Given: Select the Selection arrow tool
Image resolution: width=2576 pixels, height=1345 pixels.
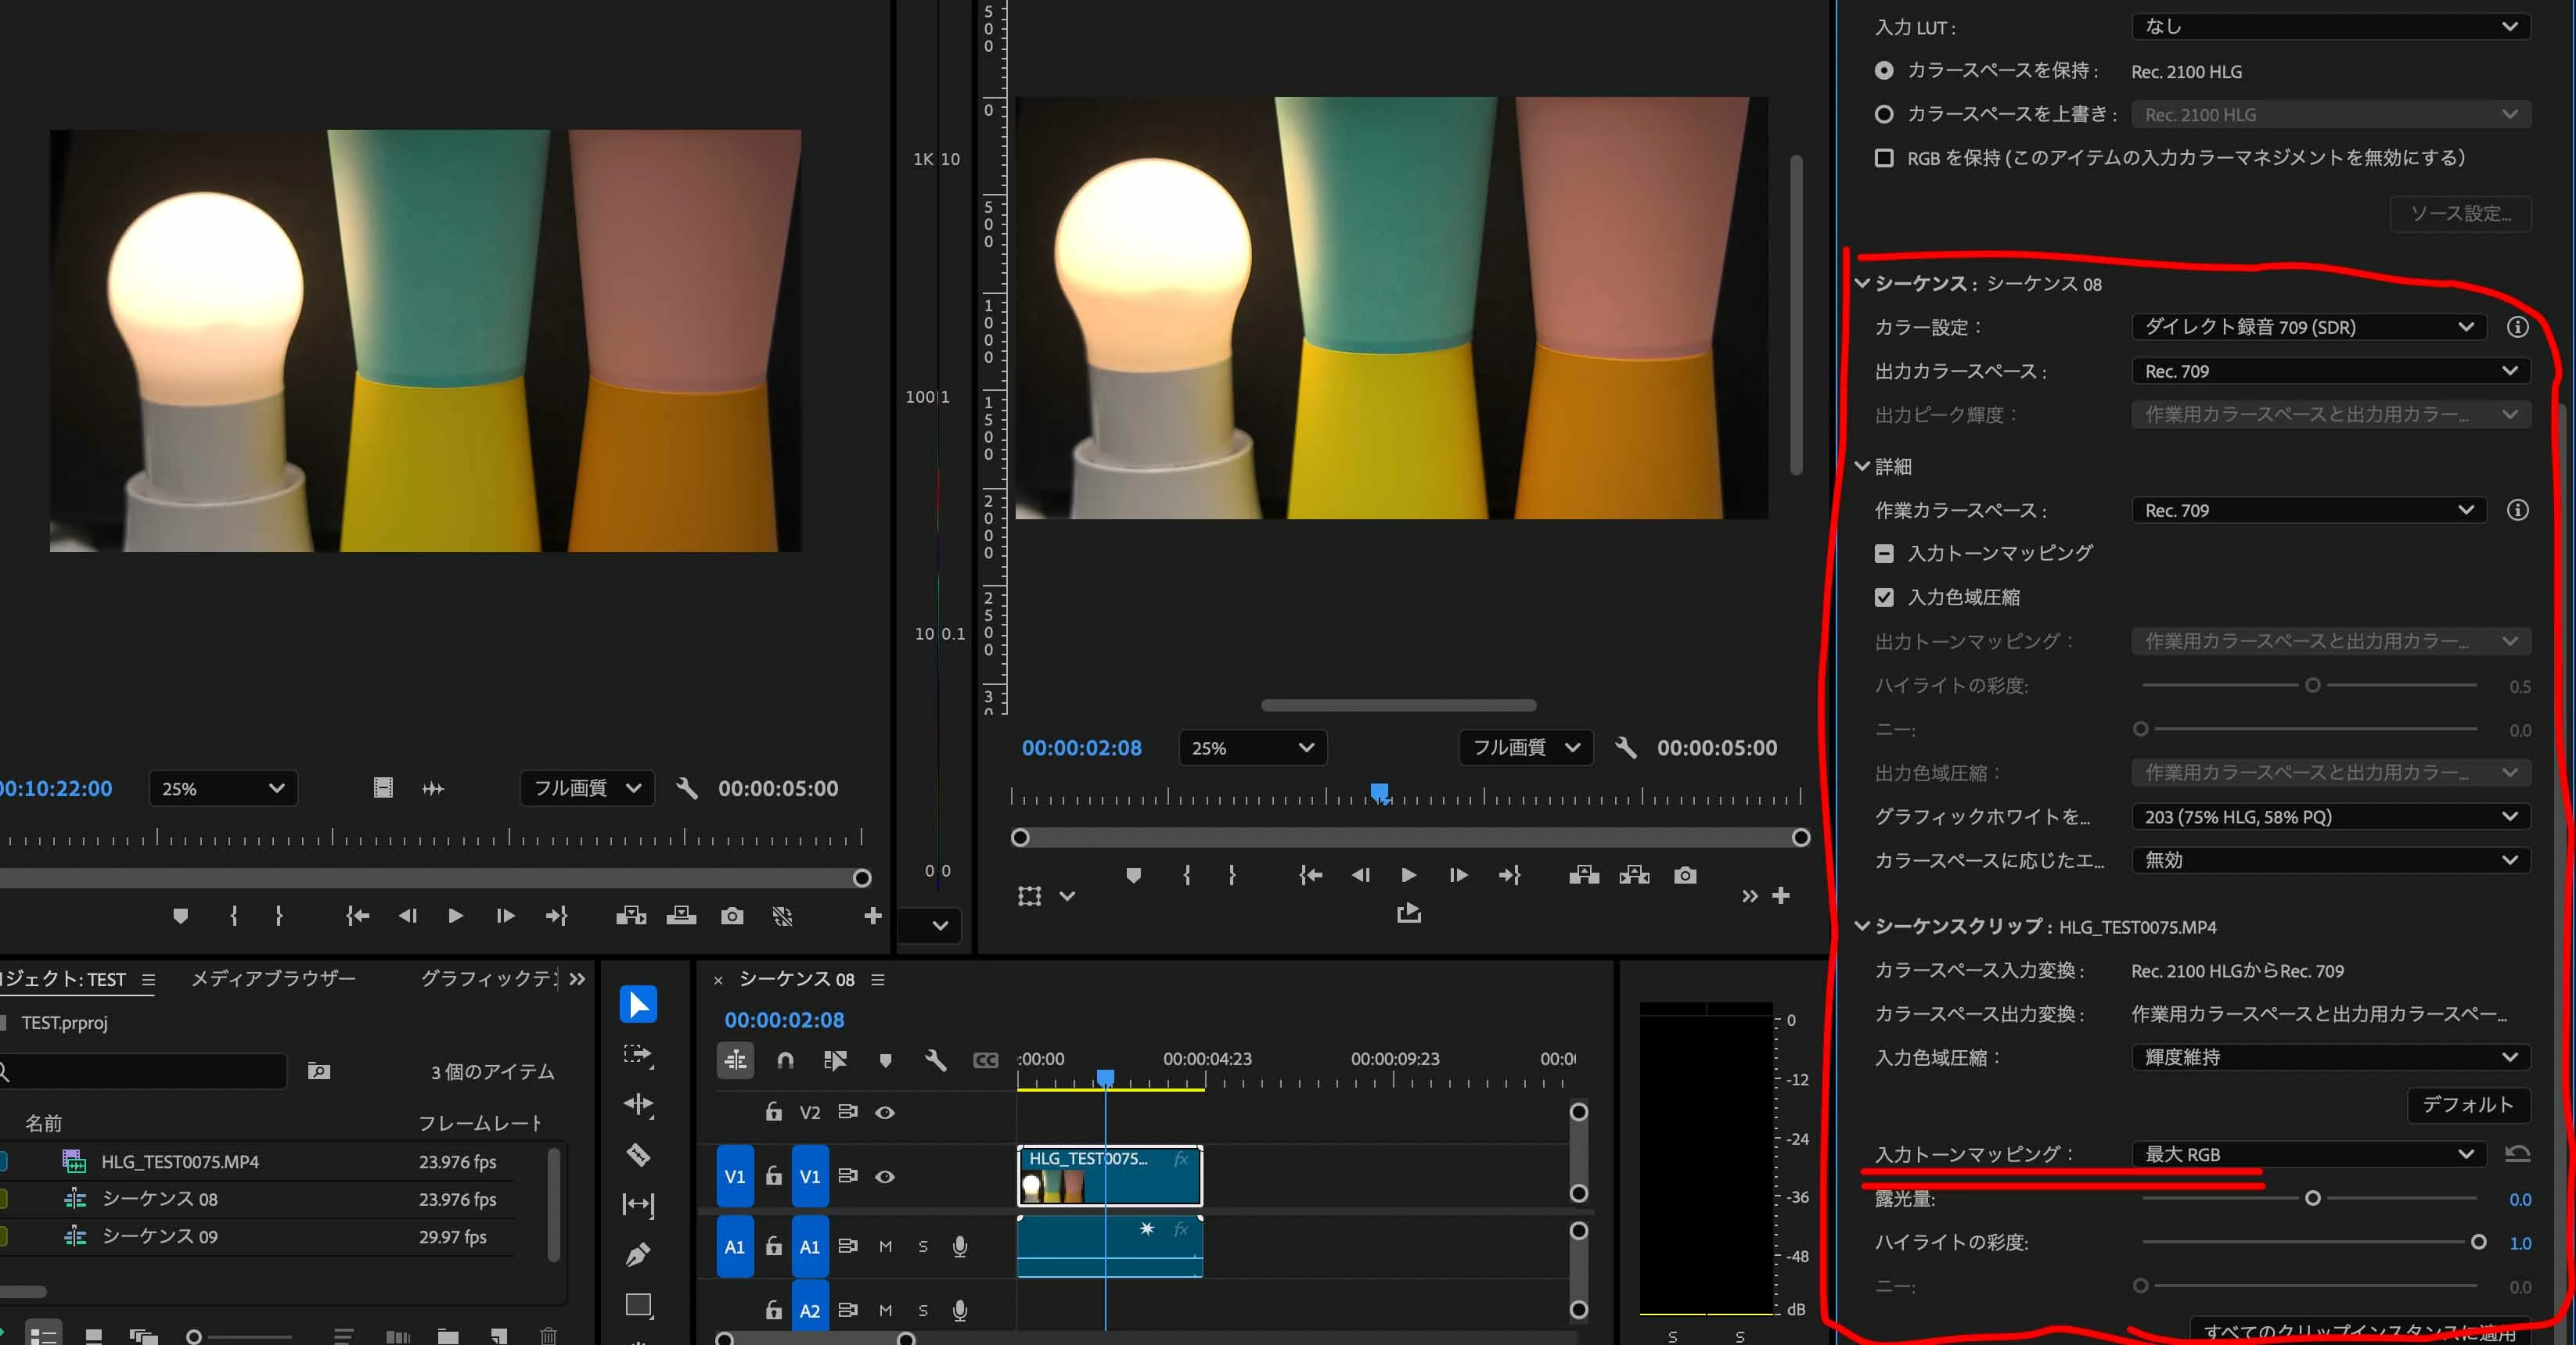Looking at the screenshot, I should coord(638,1003).
